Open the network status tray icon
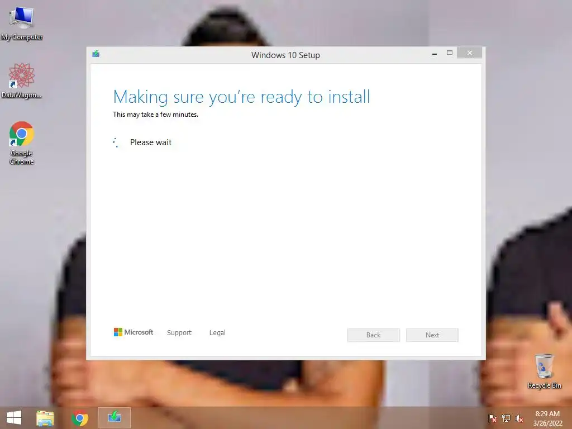Image resolution: width=572 pixels, height=429 pixels. [506, 418]
